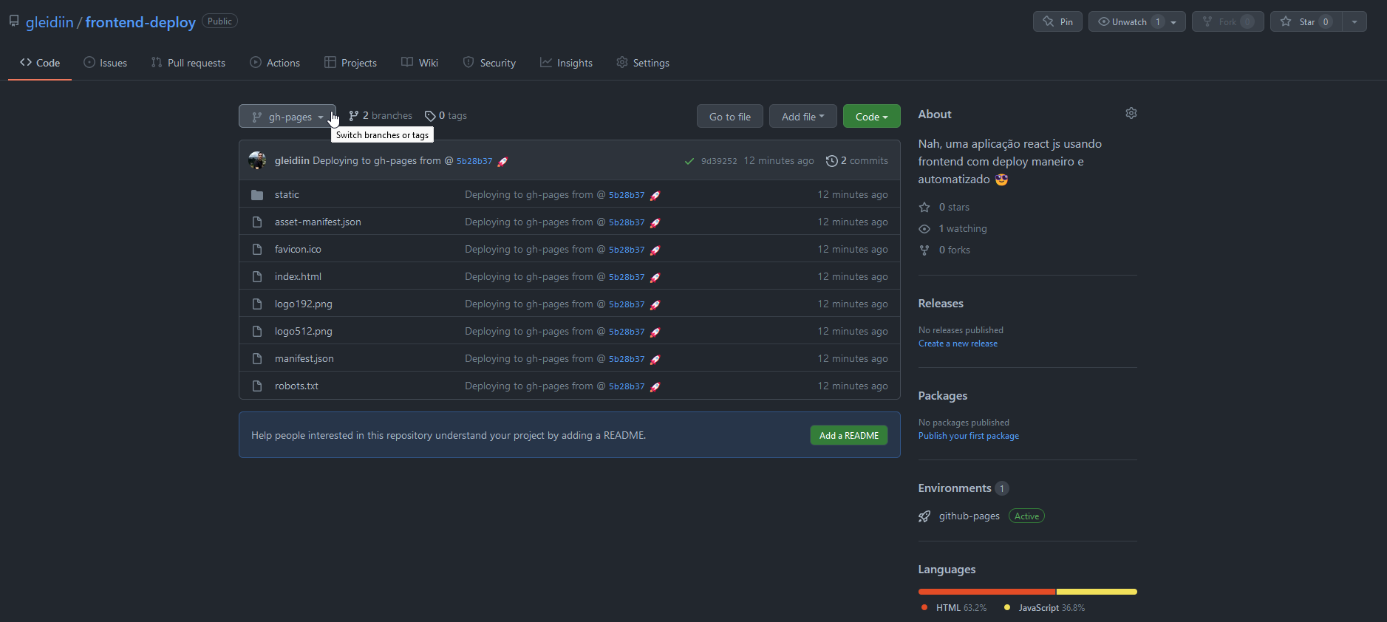Viewport: 1387px width, 622px height.
Task: Open the asset-manifest.json file
Action: pos(318,222)
